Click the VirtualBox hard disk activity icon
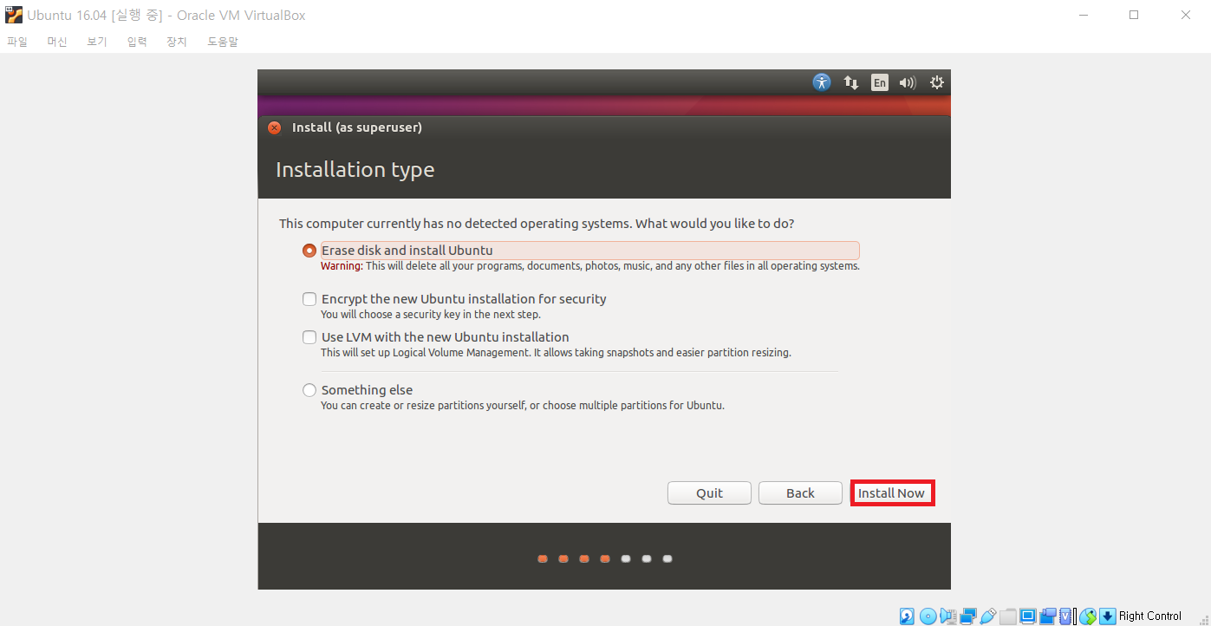1211x626 pixels. pos(907,616)
